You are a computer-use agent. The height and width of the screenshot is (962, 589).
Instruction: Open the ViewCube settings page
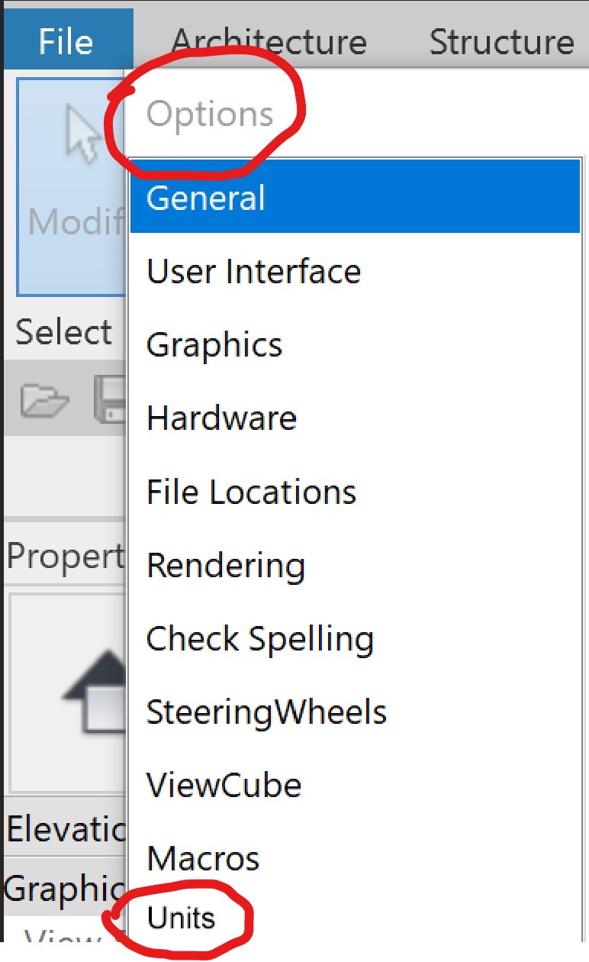(x=224, y=785)
